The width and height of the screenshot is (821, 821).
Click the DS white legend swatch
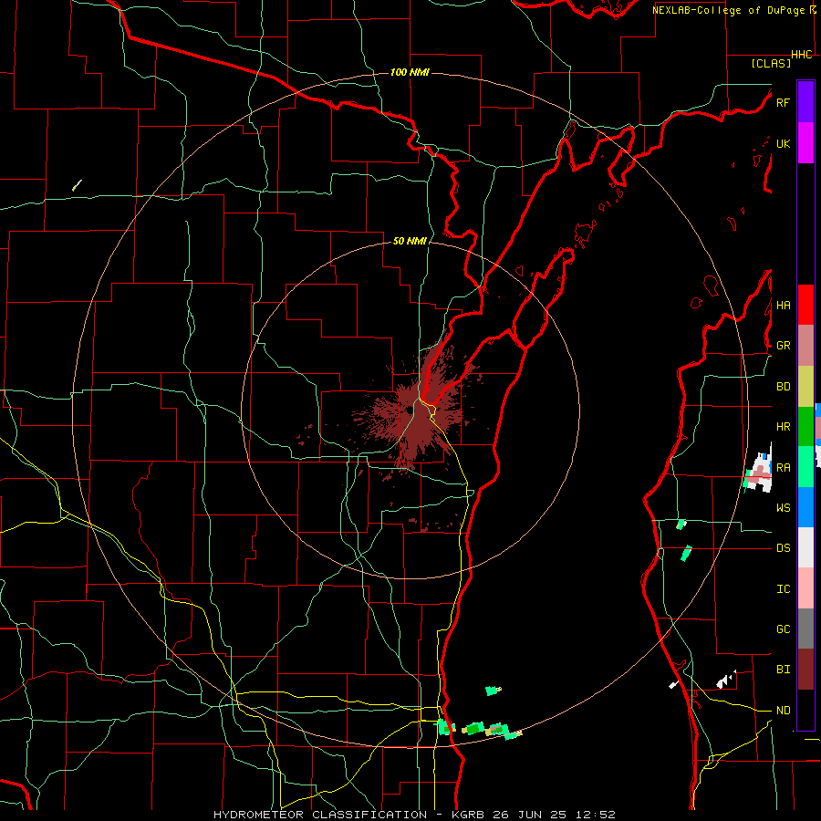(805, 547)
